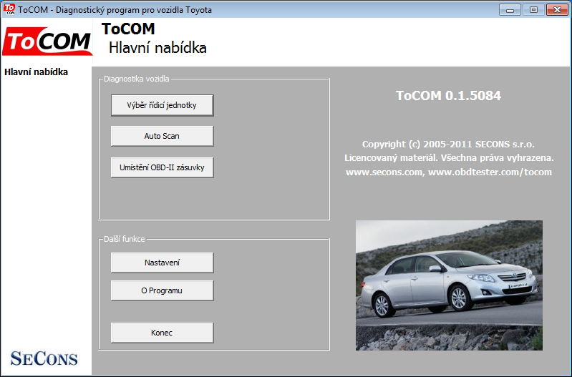Select Hlavní nabídka in the left sidebar
This screenshot has width=572, height=377.
point(36,72)
